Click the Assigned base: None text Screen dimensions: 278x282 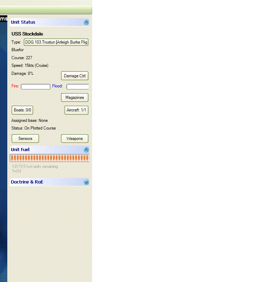click(30, 120)
